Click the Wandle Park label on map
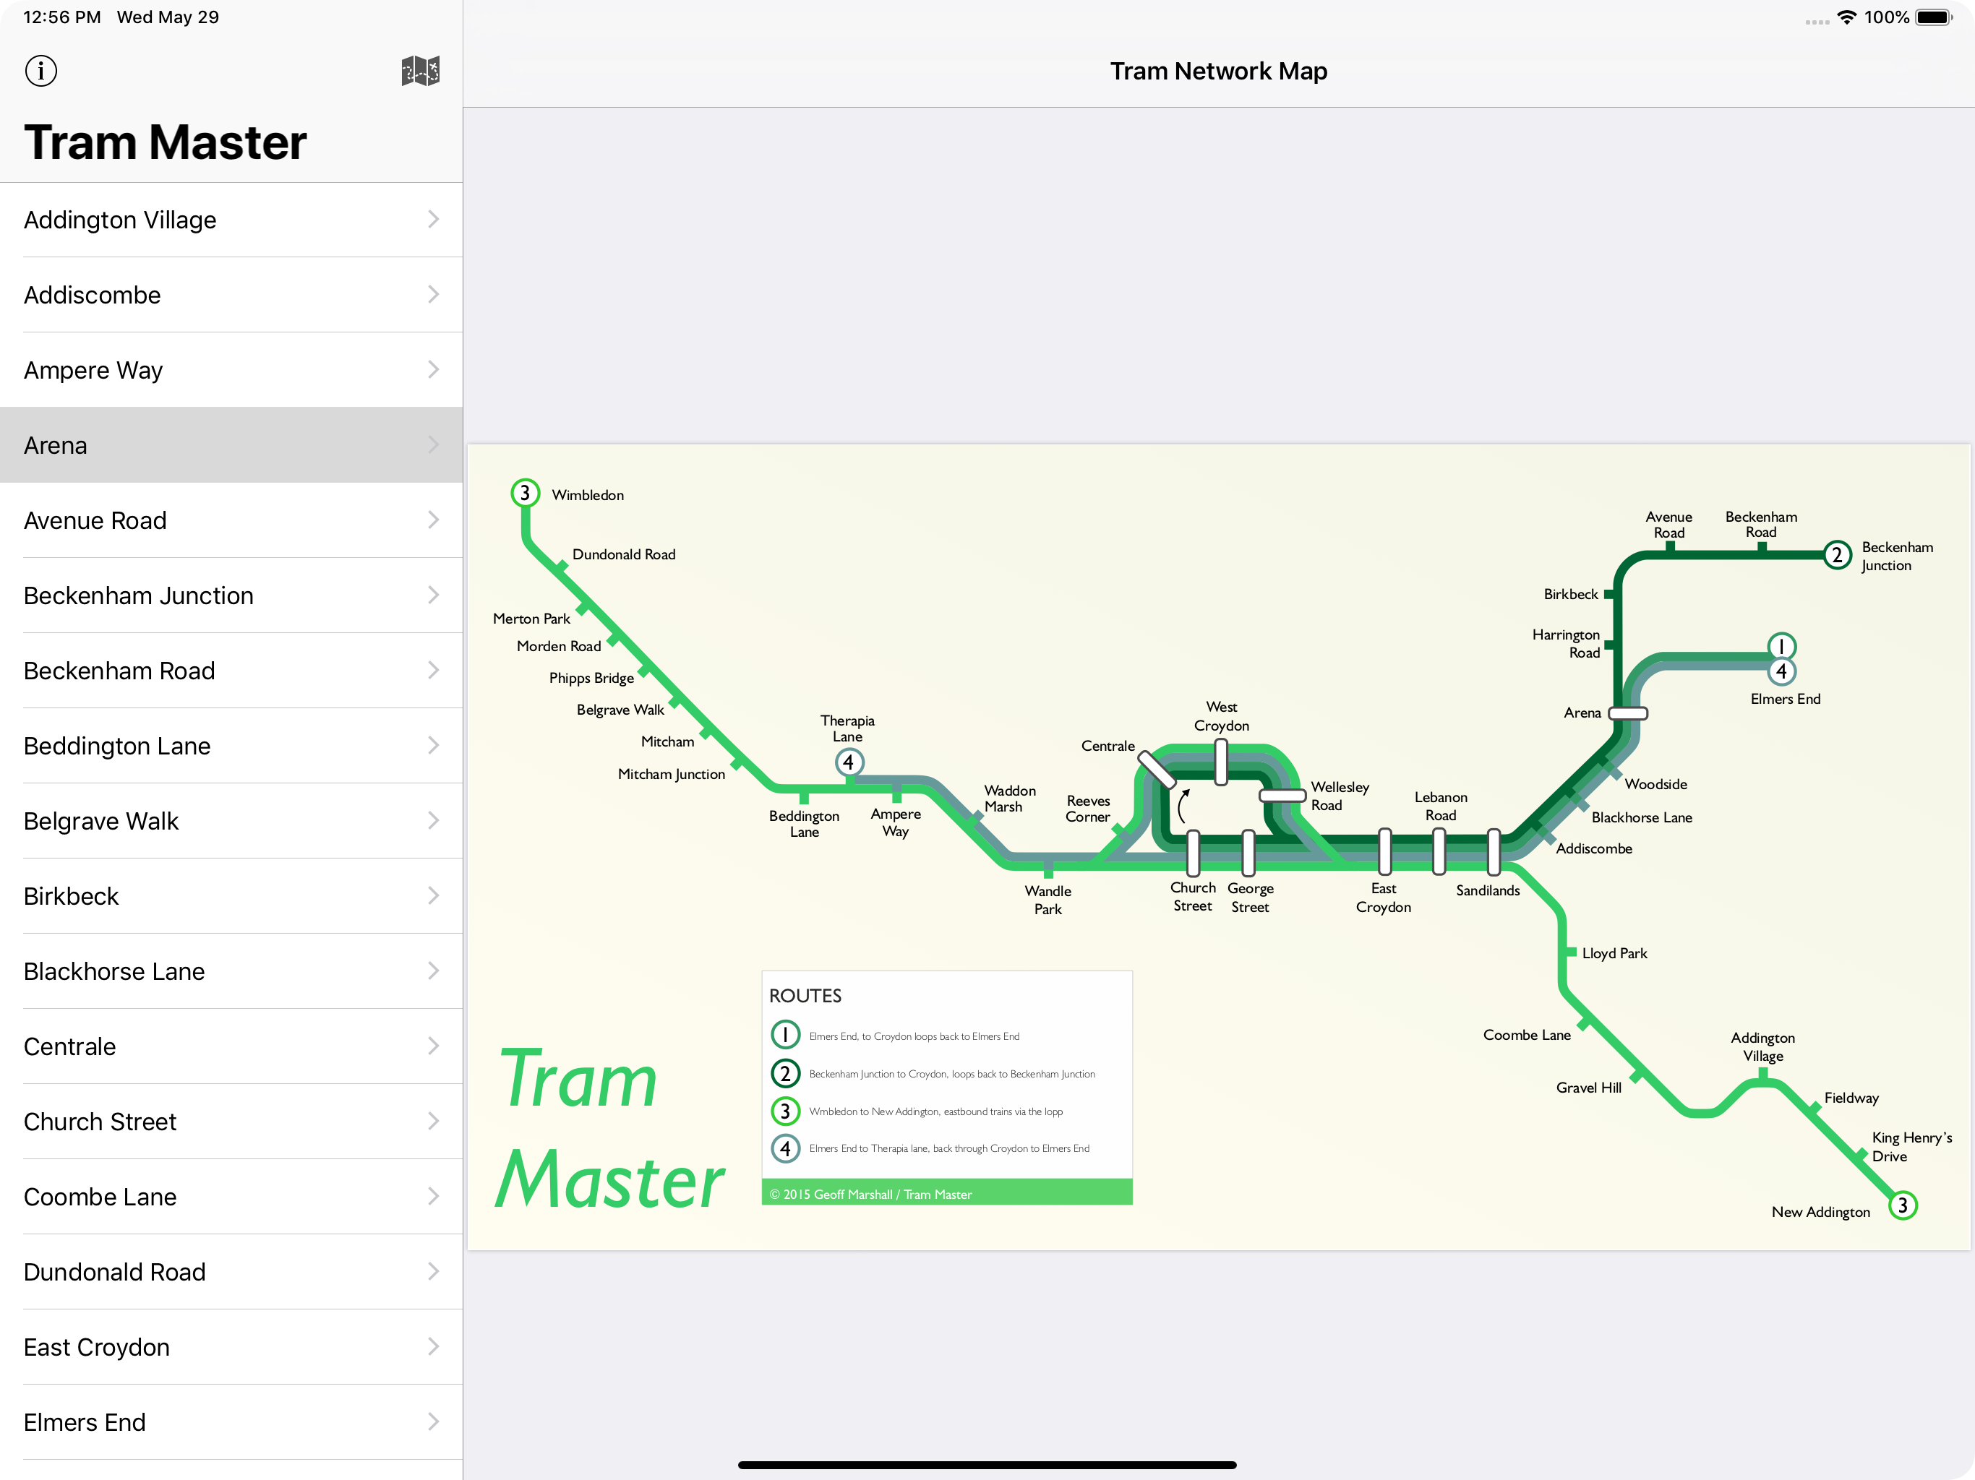 click(1048, 900)
